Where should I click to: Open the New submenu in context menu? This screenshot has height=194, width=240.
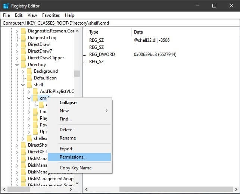[79, 110]
